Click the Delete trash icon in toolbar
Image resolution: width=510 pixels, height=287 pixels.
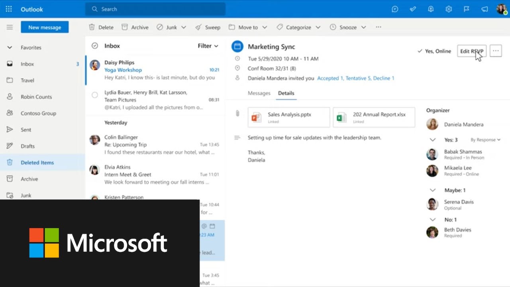[92, 27]
